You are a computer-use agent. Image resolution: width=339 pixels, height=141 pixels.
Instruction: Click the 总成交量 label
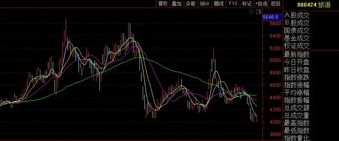297,115
